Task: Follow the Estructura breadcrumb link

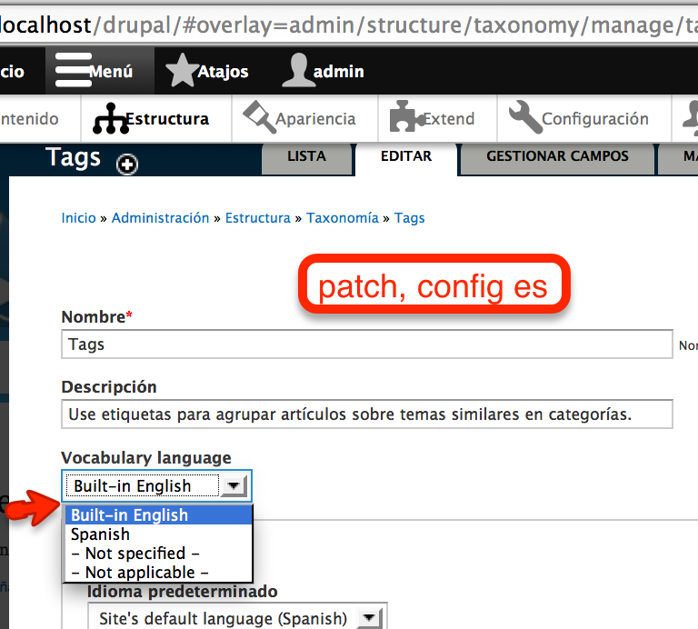Action: click(258, 217)
